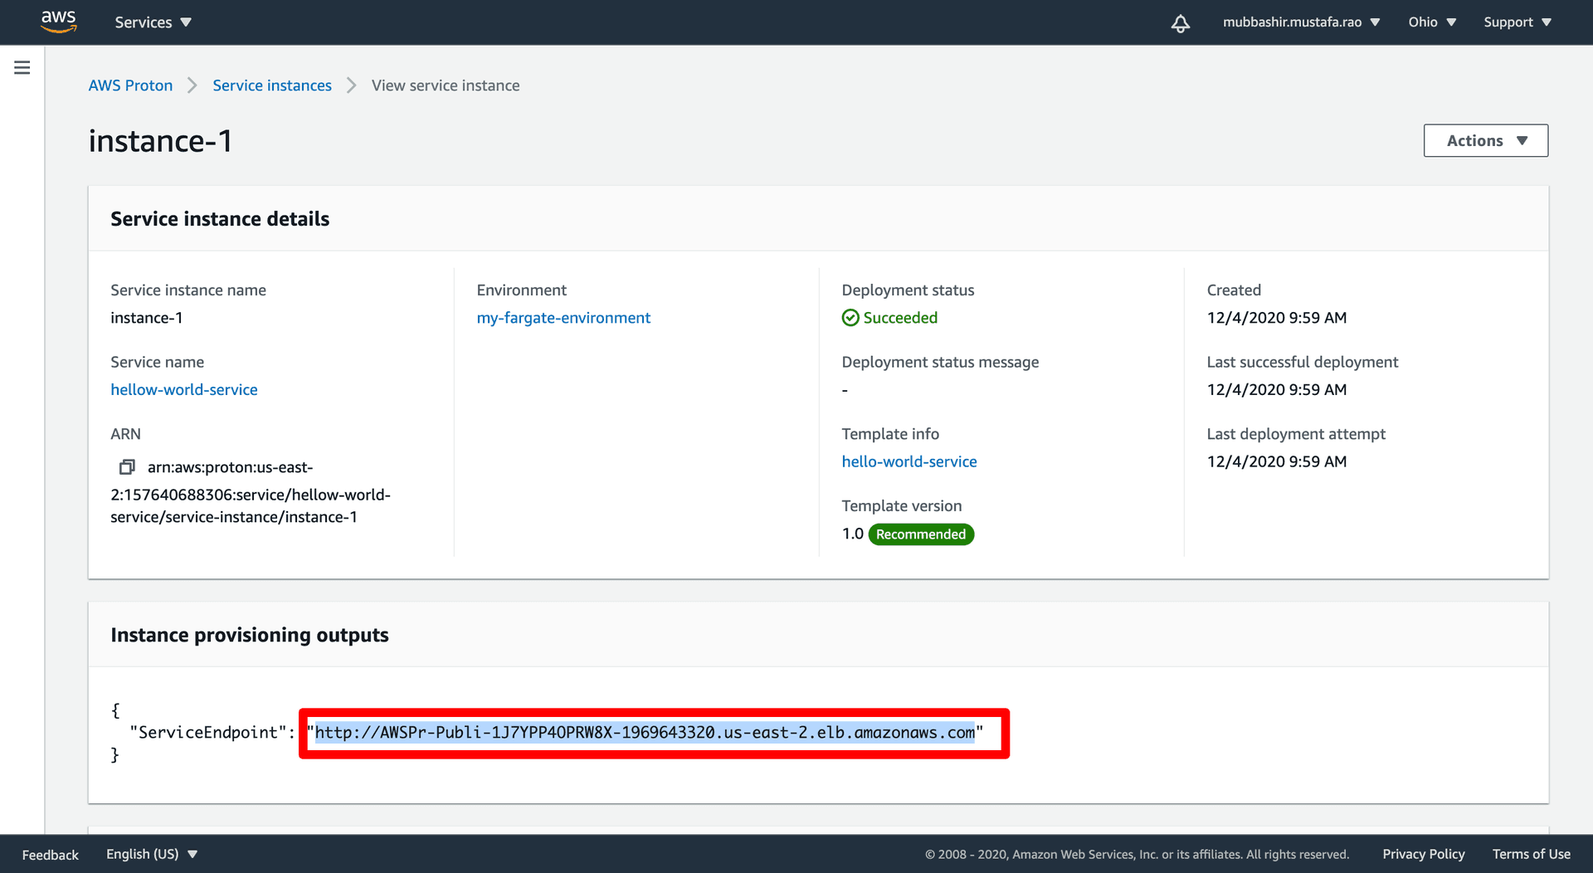Expand the Services menu
This screenshot has width=1593, height=873.
[153, 22]
